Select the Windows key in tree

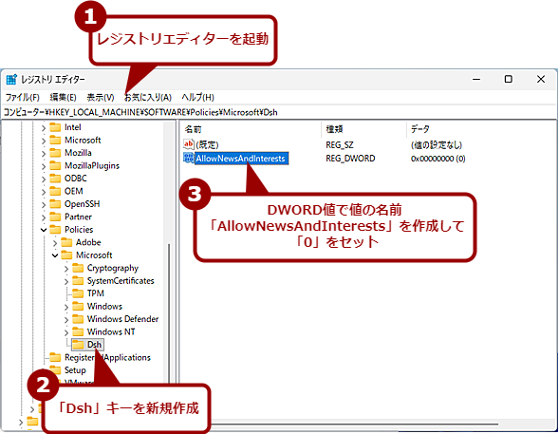coord(104,307)
